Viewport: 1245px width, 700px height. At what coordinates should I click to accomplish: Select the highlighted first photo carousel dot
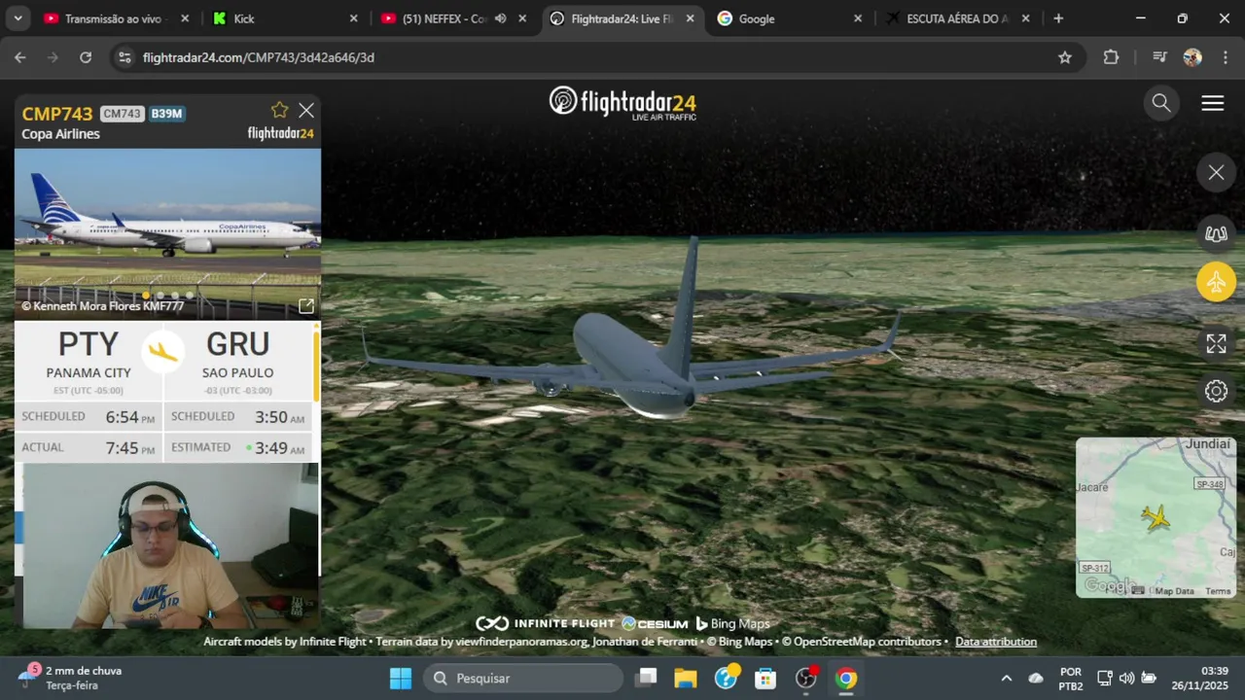[146, 295]
